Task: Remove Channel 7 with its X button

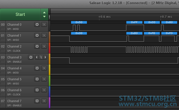Action: pyautogui.click(x=44, y=101)
